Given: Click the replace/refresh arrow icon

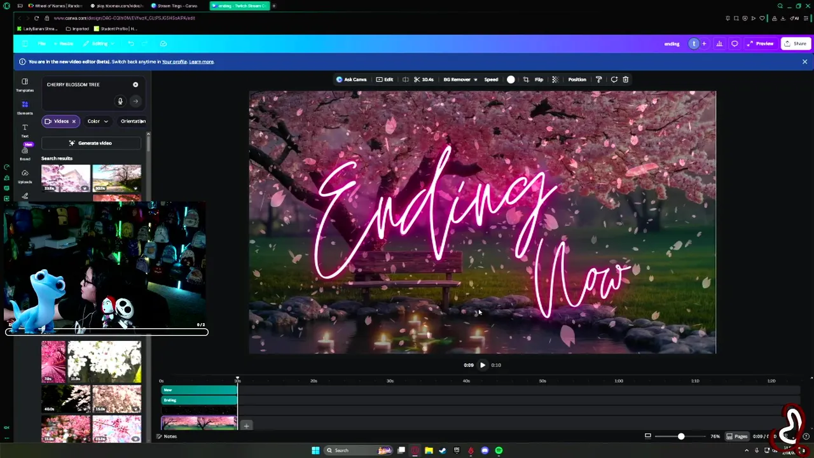Looking at the screenshot, I should [x=614, y=80].
